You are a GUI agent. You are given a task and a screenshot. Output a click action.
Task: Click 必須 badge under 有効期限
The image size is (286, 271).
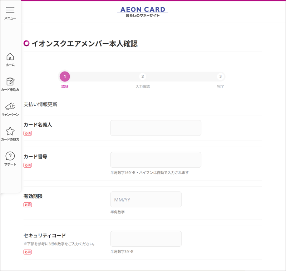tap(28, 205)
